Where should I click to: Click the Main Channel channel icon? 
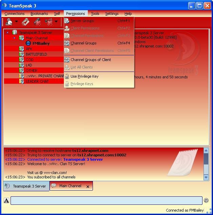(21, 38)
